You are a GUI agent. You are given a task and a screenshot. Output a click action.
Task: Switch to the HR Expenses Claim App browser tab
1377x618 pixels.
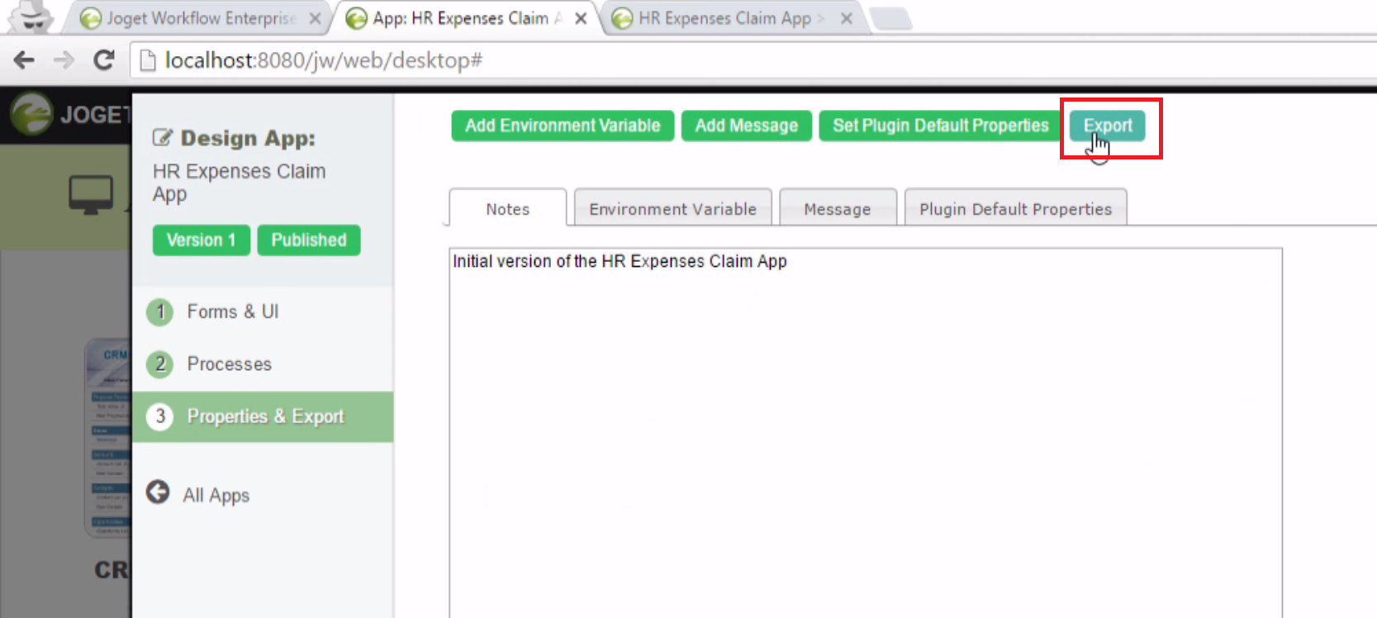(x=731, y=18)
